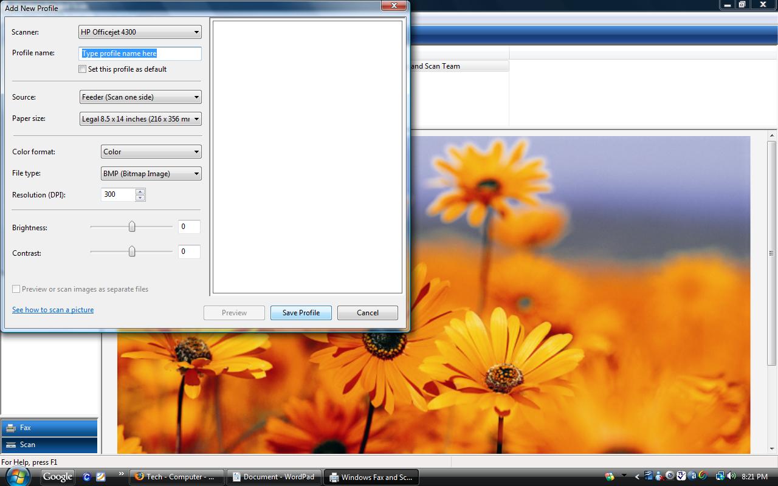This screenshot has width=778, height=486.
Task: Click the blue 'a' tray icon
Action: pos(692,476)
